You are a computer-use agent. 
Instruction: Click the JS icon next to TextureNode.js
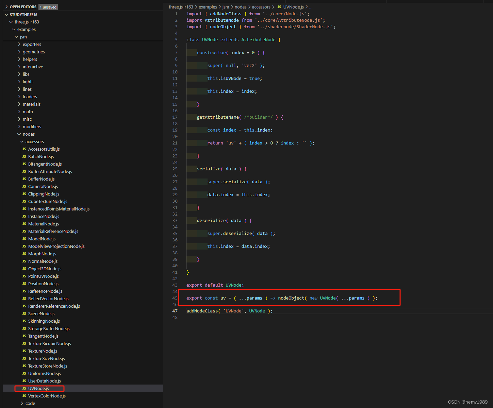coord(24,351)
